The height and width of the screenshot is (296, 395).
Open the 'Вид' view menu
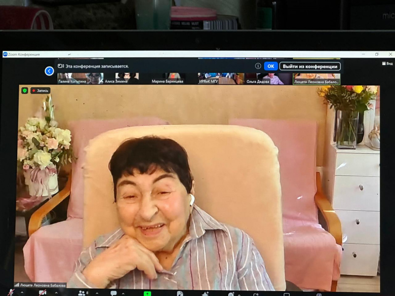click(388, 64)
